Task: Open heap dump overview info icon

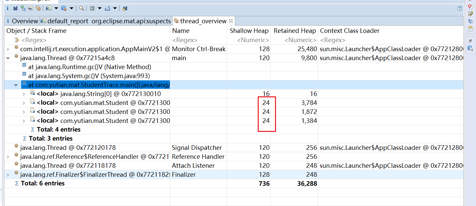Action: (x=8, y=8)
